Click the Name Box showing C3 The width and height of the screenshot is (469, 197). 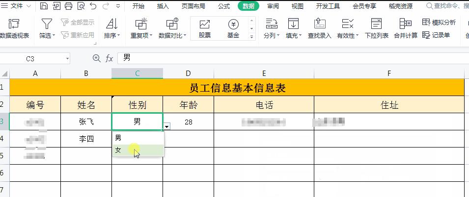[30, 59]
